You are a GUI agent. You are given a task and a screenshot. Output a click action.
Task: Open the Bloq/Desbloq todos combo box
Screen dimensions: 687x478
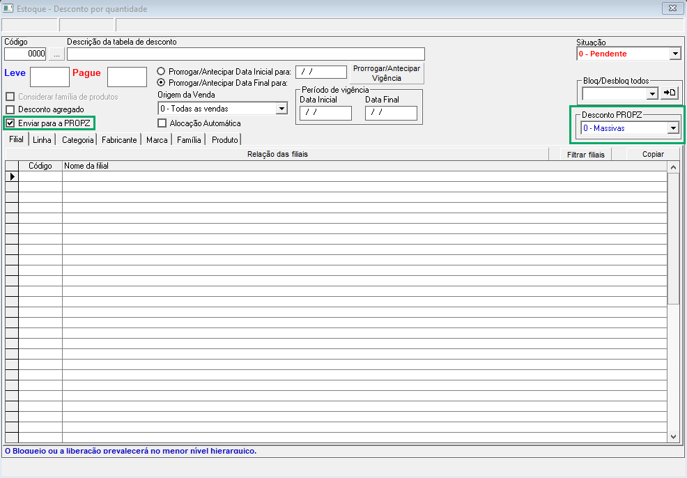pos(652,93)
